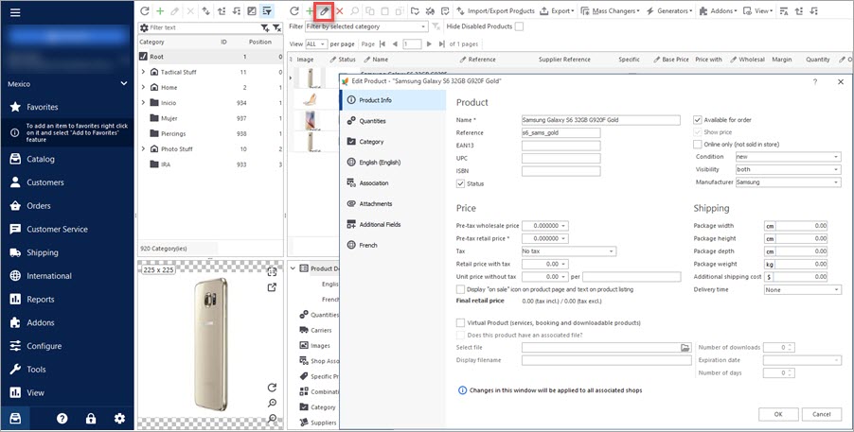854x432 pixels.
Task: Enable the Display on sale icon option
Action: click(460, 289)
